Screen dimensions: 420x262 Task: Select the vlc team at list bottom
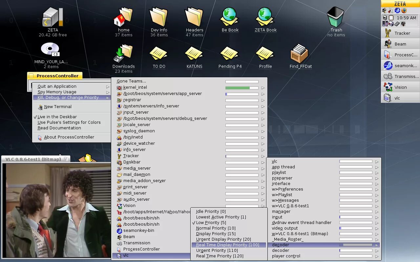tap(151, 255)
